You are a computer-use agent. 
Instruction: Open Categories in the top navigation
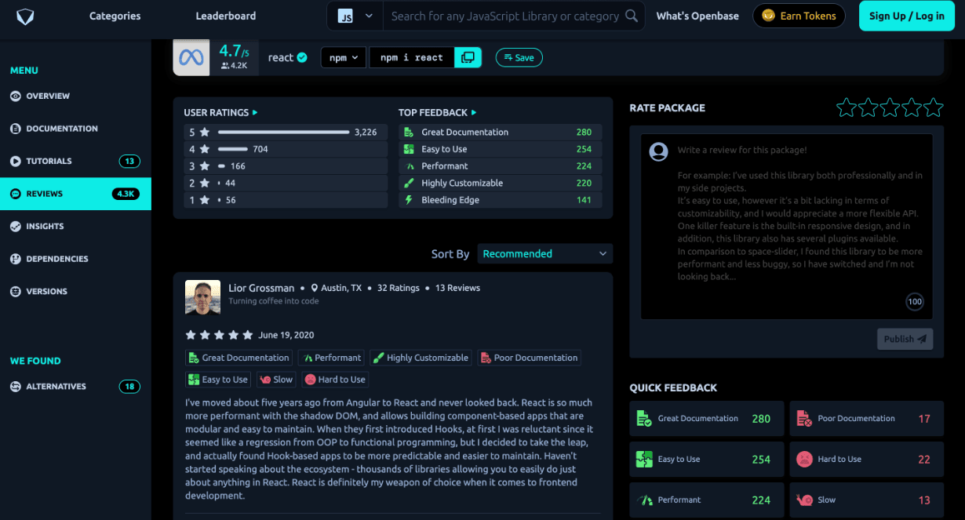pos(115,16)
